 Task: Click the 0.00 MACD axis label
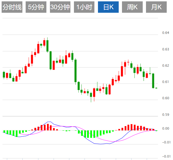tap(166, 129)
